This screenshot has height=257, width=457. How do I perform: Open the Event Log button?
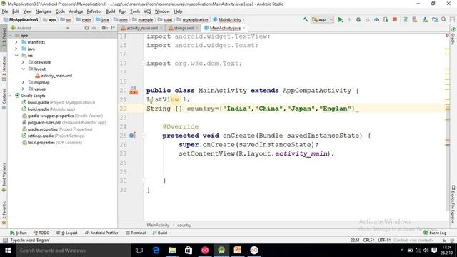point(435,233)
